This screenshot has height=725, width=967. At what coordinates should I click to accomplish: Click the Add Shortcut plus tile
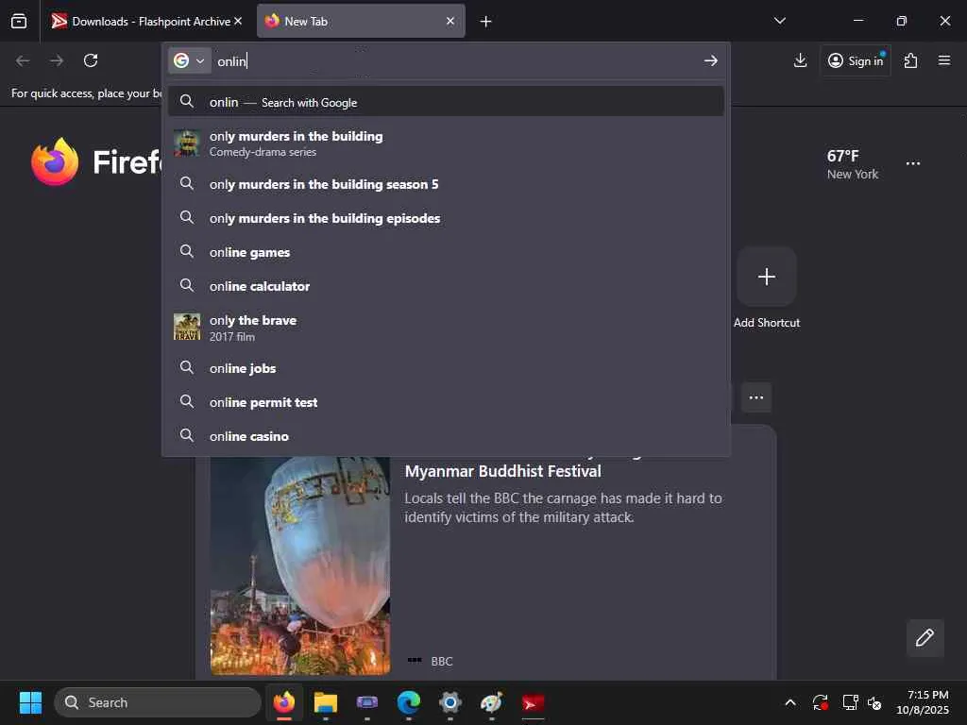click(767, 277)
